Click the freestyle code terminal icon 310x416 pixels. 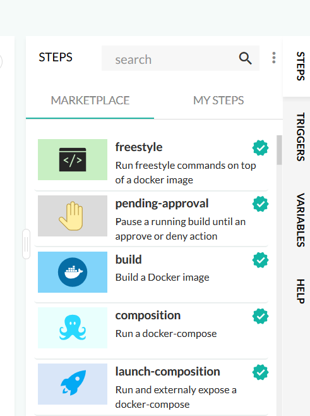tap(73, 160)
